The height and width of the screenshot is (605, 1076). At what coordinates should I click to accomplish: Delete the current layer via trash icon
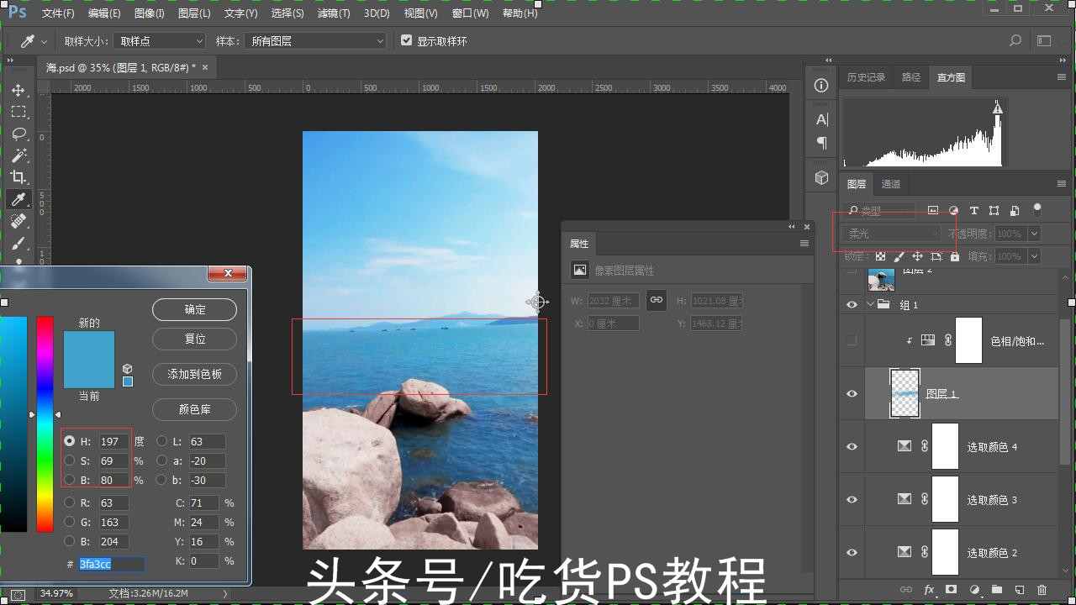[x=1042, y=589]
